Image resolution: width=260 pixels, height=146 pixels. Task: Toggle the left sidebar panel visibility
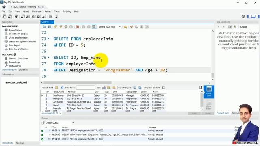249,16
